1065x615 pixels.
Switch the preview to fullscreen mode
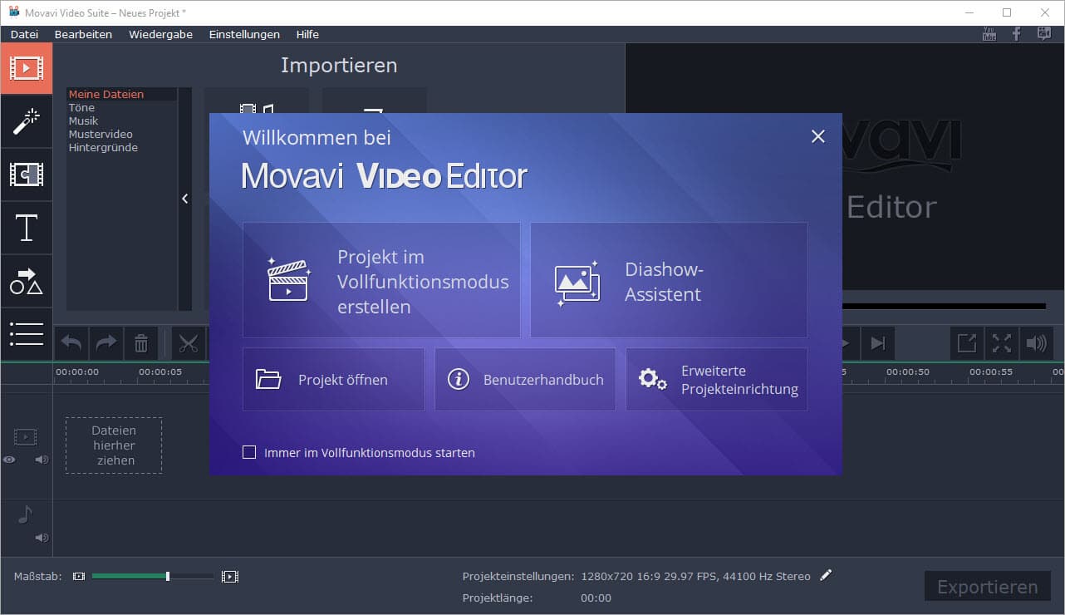(1002, 343)
